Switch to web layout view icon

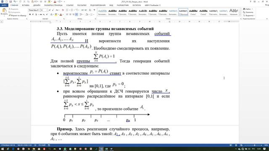[x=241, y=145]
